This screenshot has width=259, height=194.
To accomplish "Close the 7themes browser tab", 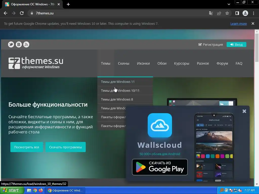I will pyautogui.click(x=59, y=4).
